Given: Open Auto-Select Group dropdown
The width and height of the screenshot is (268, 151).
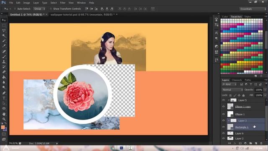Looking at the screenshot, I should 39,8.
